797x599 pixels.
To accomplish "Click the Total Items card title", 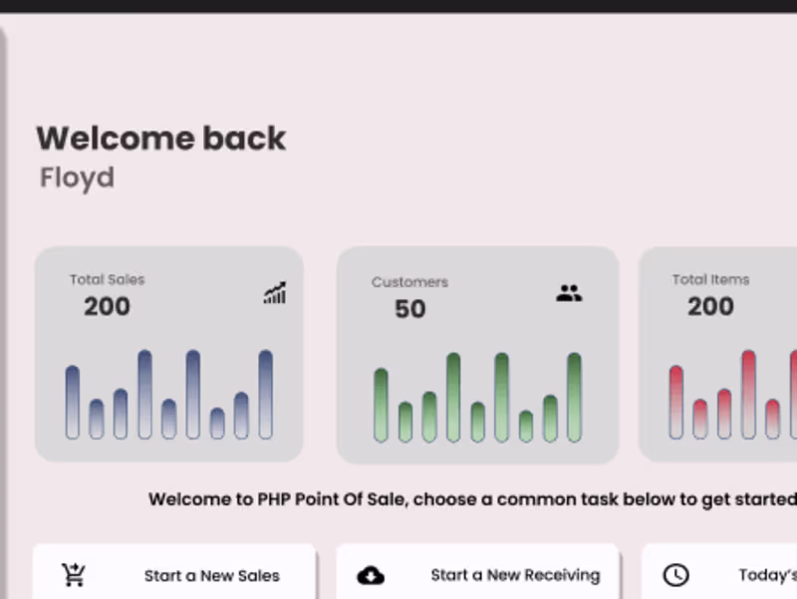I will (x=710, y=280).
